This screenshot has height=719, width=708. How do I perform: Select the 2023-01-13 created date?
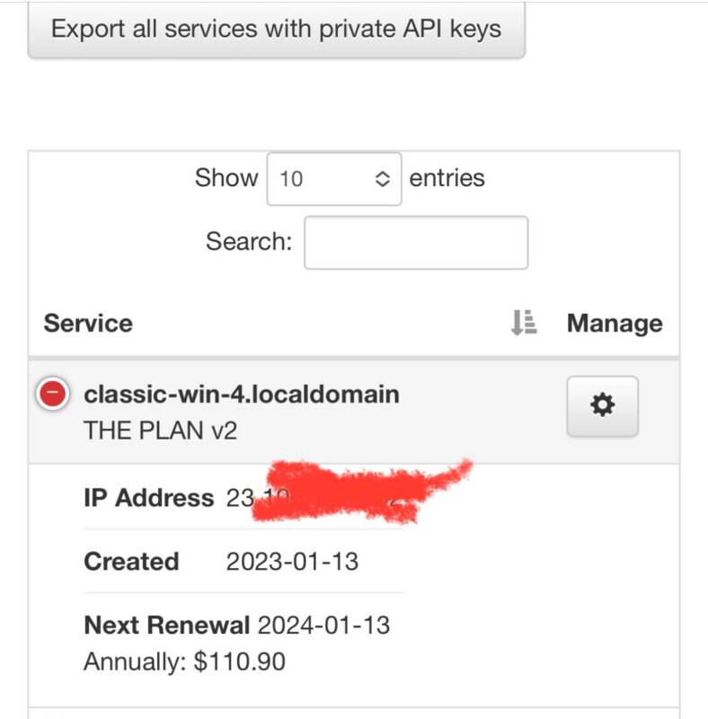tap(292, 562)
